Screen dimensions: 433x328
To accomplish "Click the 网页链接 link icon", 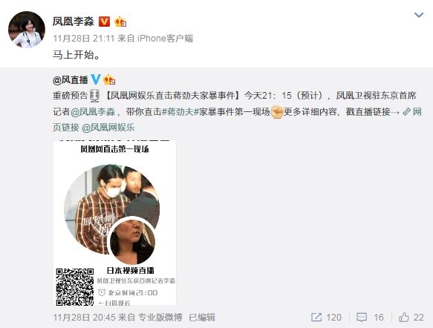I will click(x=407, y=112).
